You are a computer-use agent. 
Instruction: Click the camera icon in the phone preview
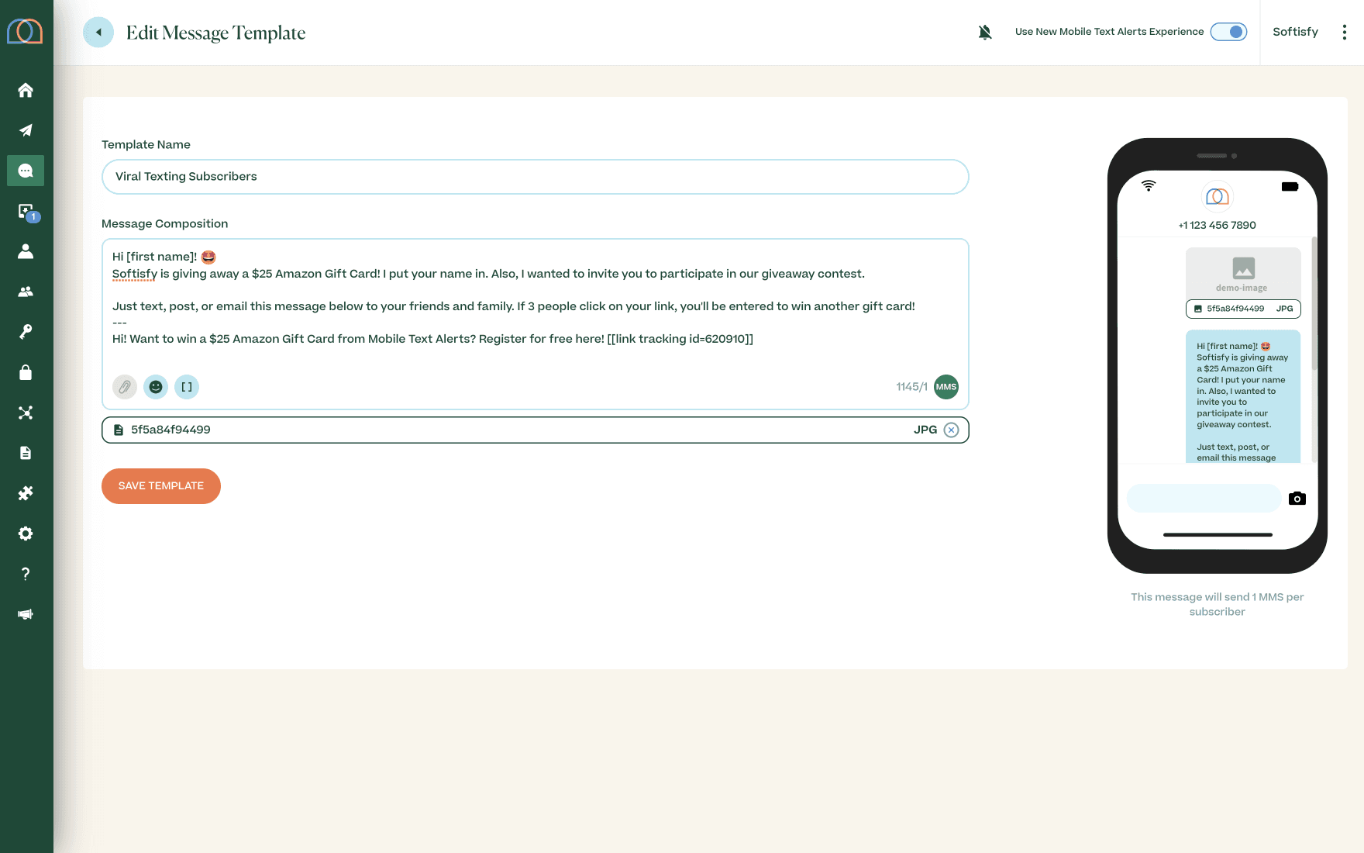(x=1297, y=499)
